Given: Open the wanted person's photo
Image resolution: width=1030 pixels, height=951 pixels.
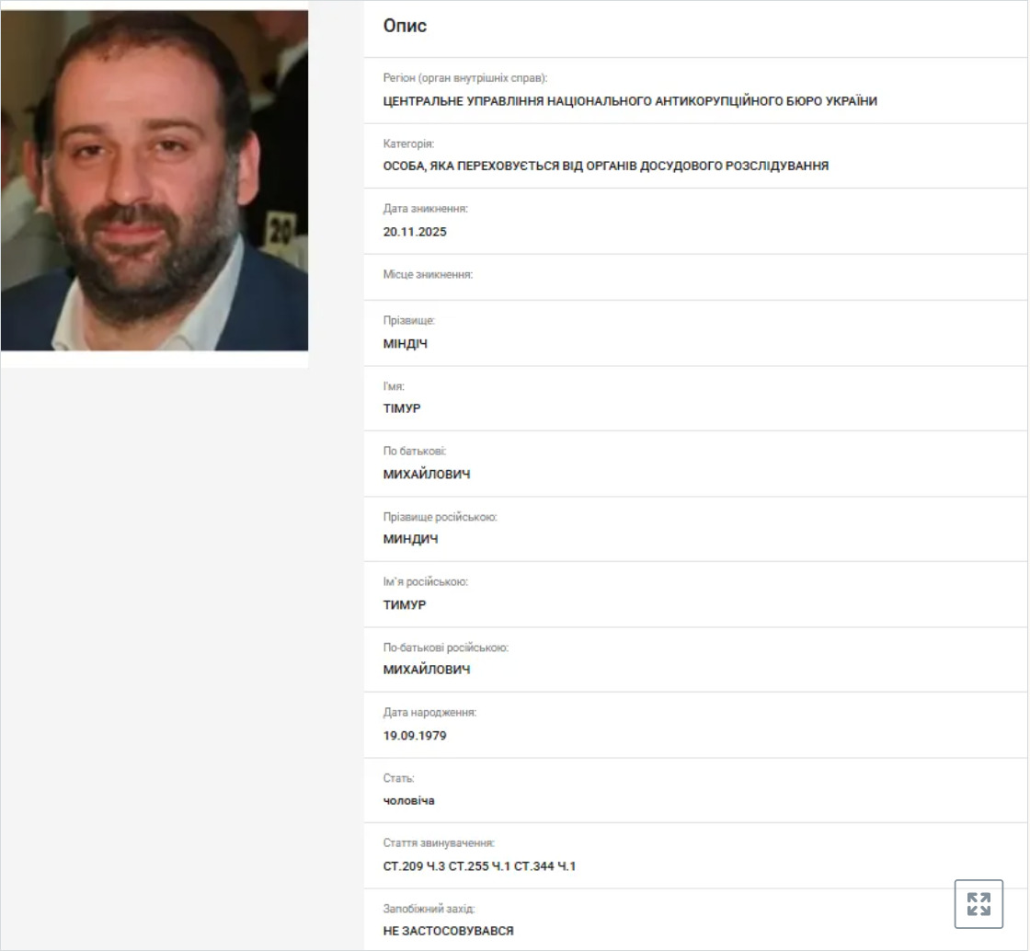Looking at the screenshot, I should click(x=154, y=180).
